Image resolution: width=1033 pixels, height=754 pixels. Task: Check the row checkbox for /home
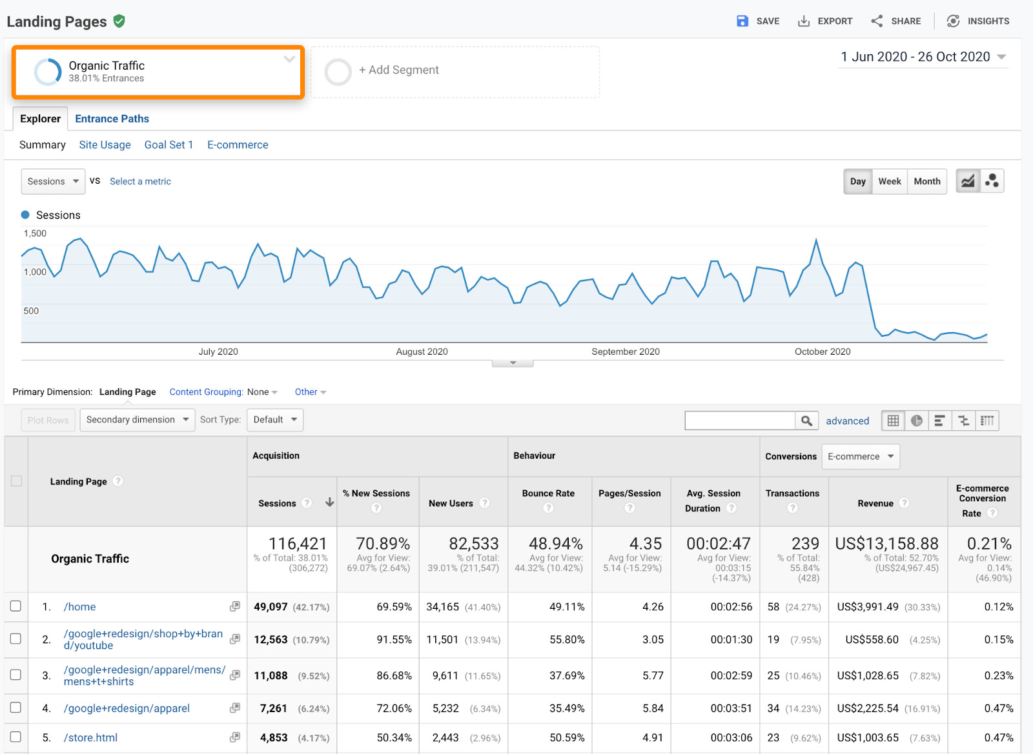pos(16,606)
